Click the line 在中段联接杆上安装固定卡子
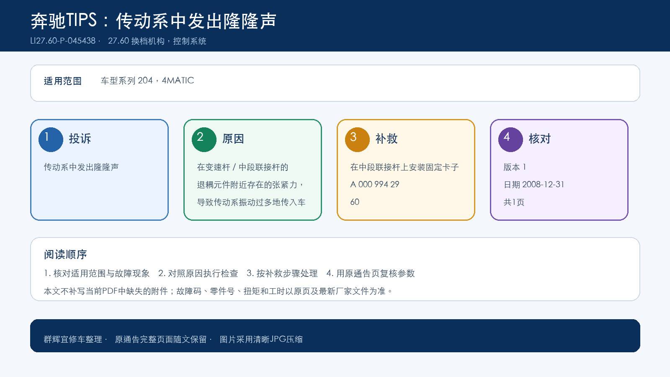Screen dimensions: 670x377 pyautogui.click(x=405, y=167)
